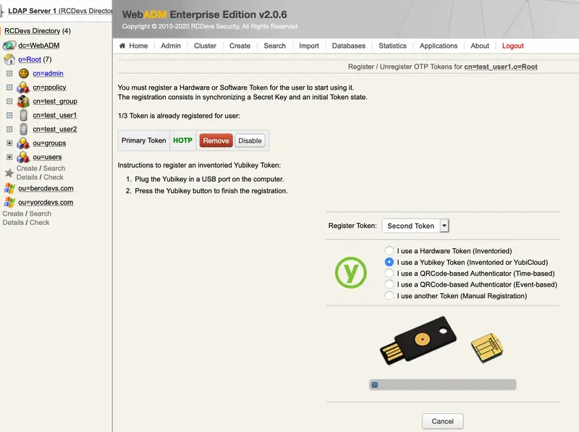Image resolution: width=579 pixels, height=432 pixels.
Task: Click the o=Root house icon
Action: click(x=9, y=59)
